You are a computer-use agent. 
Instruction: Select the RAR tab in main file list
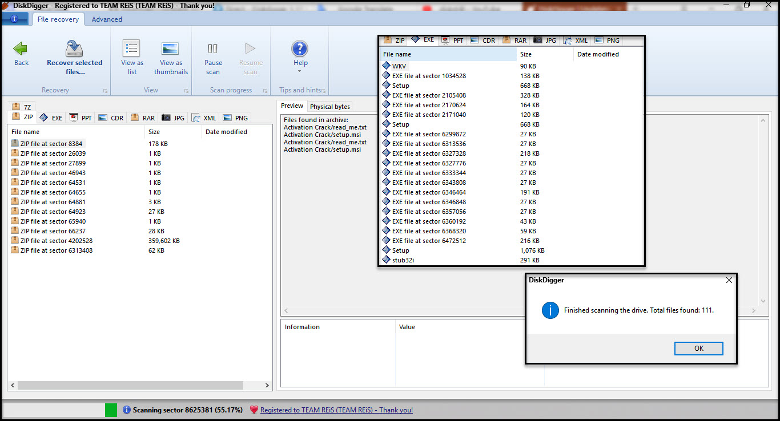(x=143, y=118)
